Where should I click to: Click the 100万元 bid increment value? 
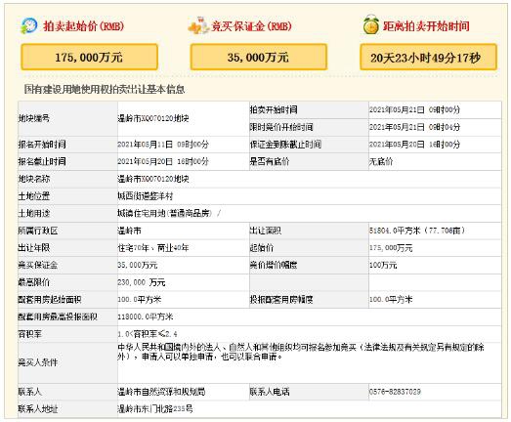coord(383,266)
